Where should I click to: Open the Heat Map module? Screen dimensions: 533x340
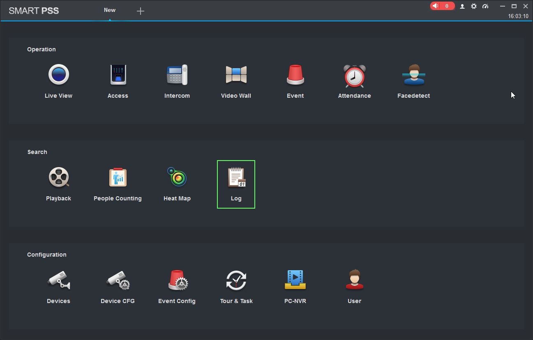click(177, 184)
